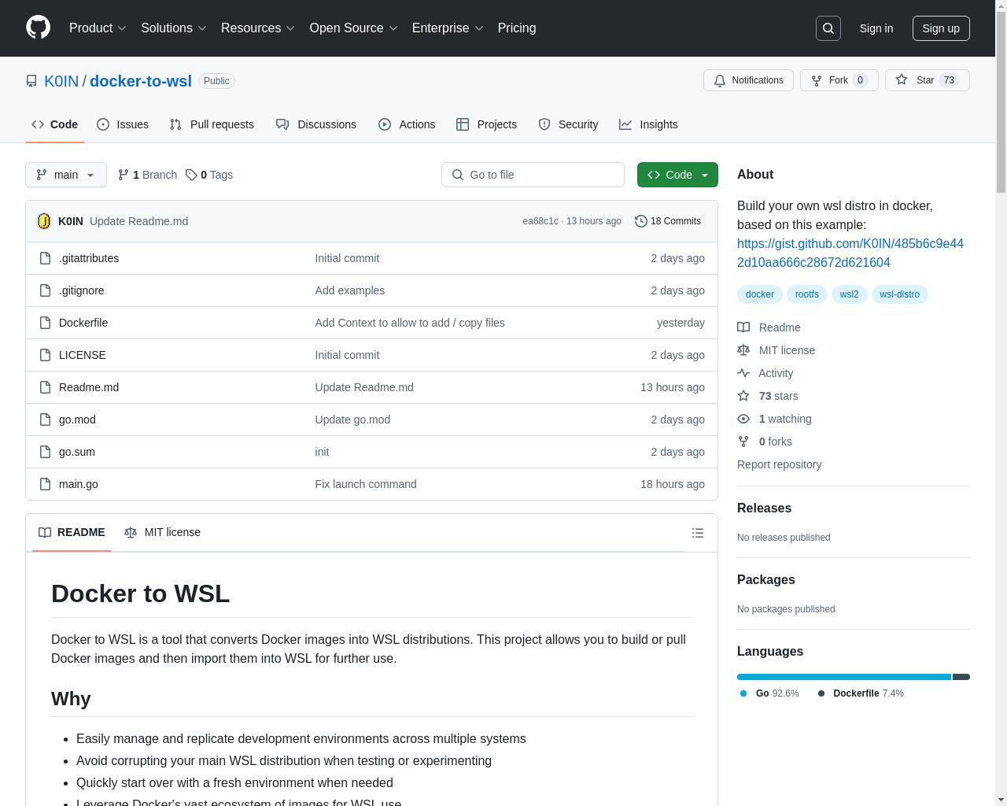Open the 18 Commits link
The height and width of the screenshot is (806, 1007).
pyautogui.click(x=668, y=221)
